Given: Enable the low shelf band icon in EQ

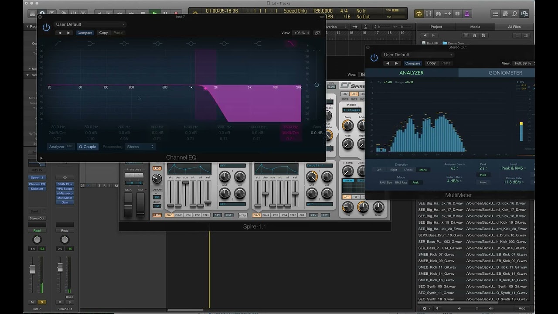Looking at the screenshot, I should pos(91,44).
